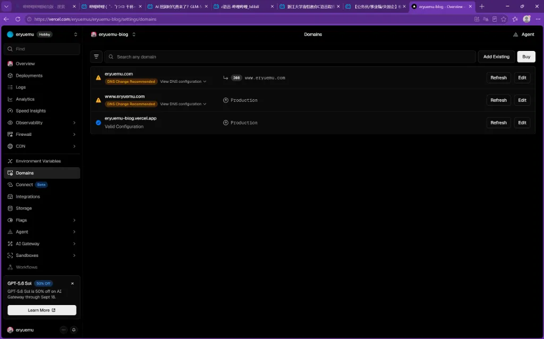544x339 pixels.
Task: Click the eryuemu.com warning icon
Action: tap(98, 77)
